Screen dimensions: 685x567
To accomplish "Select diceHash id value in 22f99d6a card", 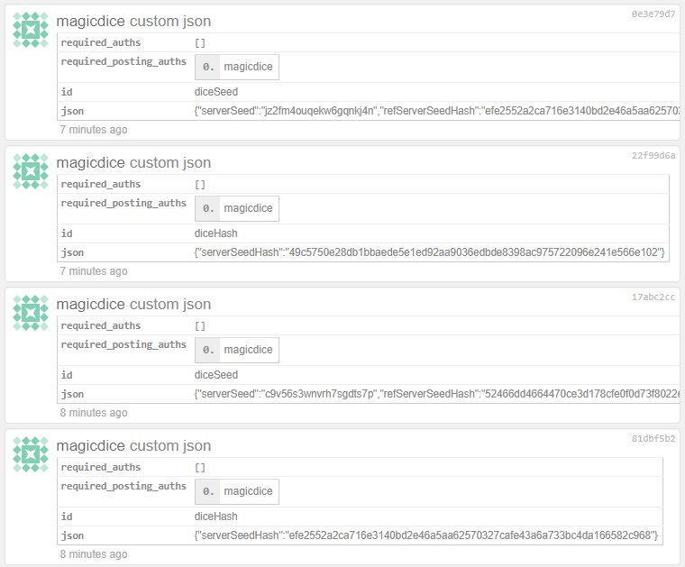I will pos(215,233).
